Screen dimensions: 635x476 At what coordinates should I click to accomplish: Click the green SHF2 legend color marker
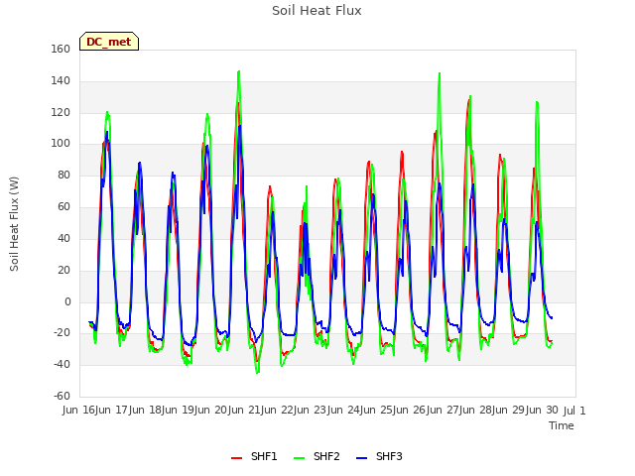tap(299, 458)
